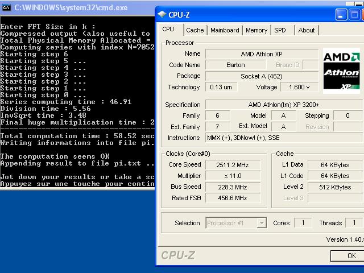The height and width of the screenshot is (273, 364).
Task: Click the Instructions field MMX (+), 3DNow! (+), SSE
Action: [x=284, y=138]
